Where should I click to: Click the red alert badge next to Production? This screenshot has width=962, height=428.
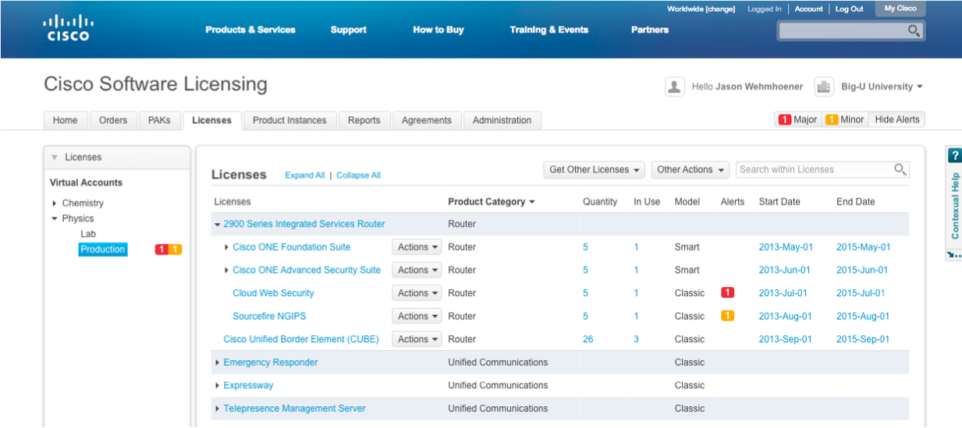162,249
